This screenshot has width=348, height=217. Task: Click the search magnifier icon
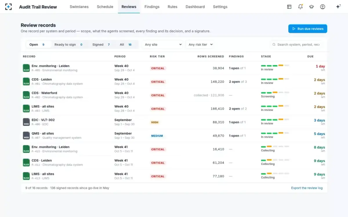274,45
